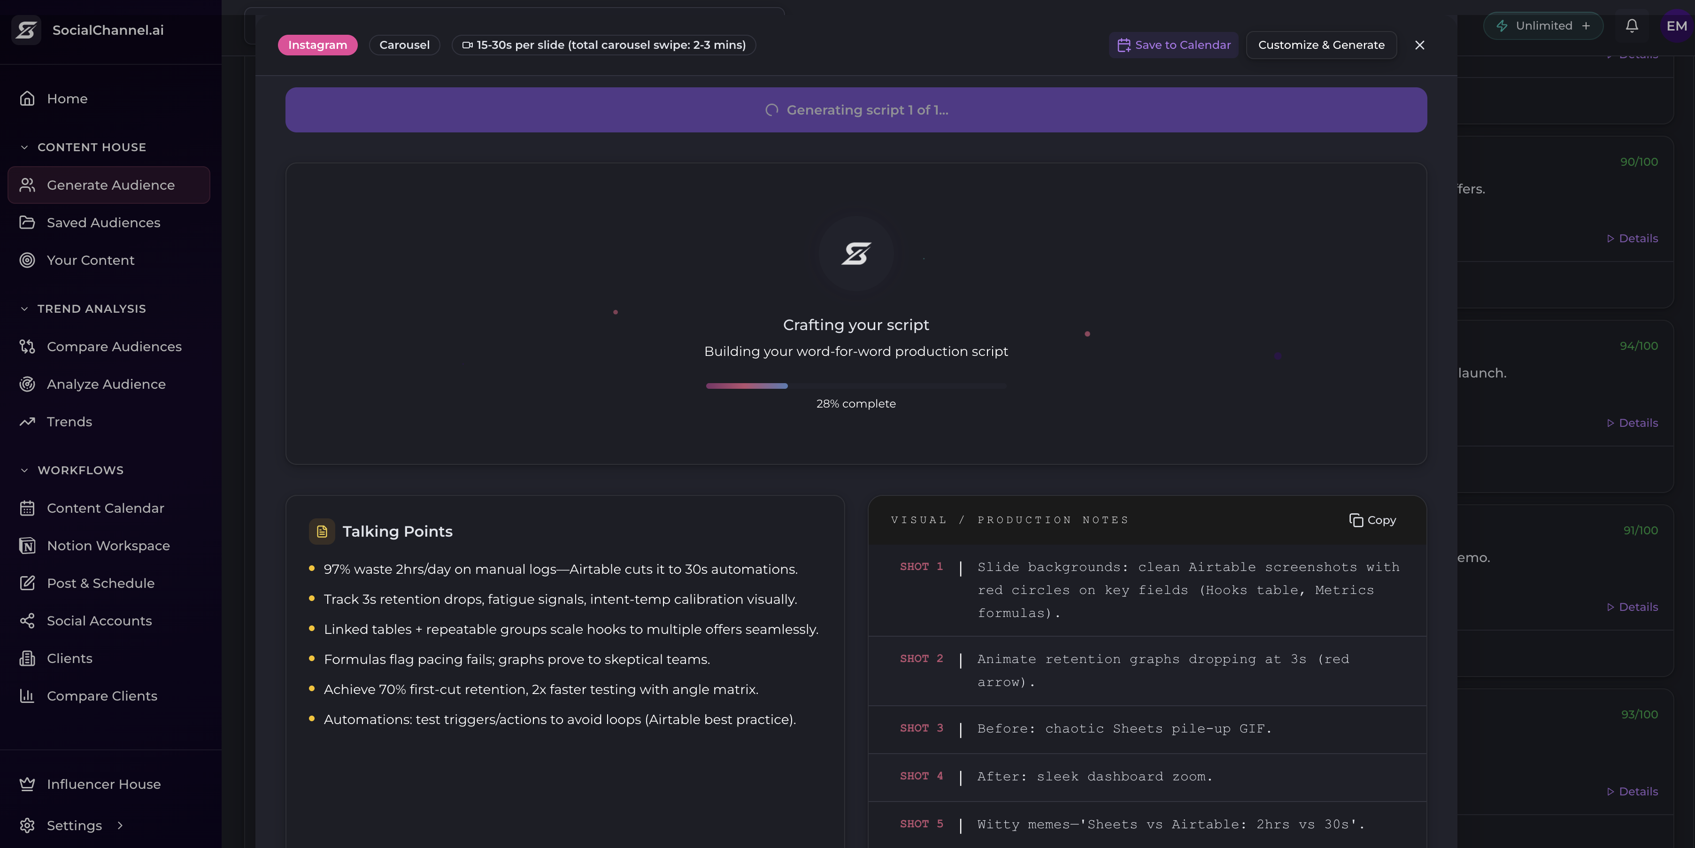Screen dimensions: 1695x848
Task: Click the Generating script 1 of 1 button
Action: [x=856, y=110]
